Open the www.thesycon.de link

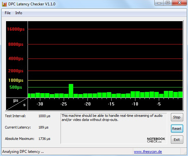point(148,152)
